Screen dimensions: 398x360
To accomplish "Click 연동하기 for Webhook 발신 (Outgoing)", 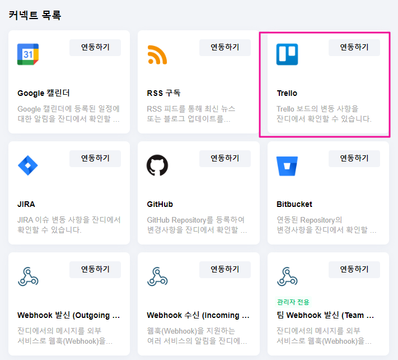I will point(95,269).
